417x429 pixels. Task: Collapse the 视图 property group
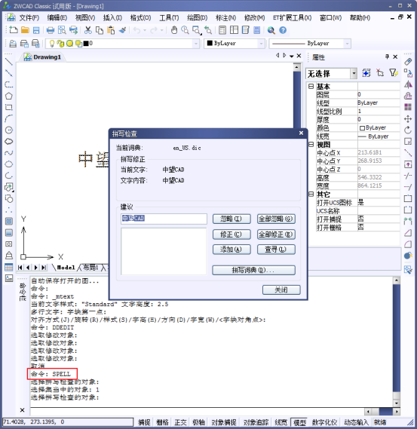point(311,144)
